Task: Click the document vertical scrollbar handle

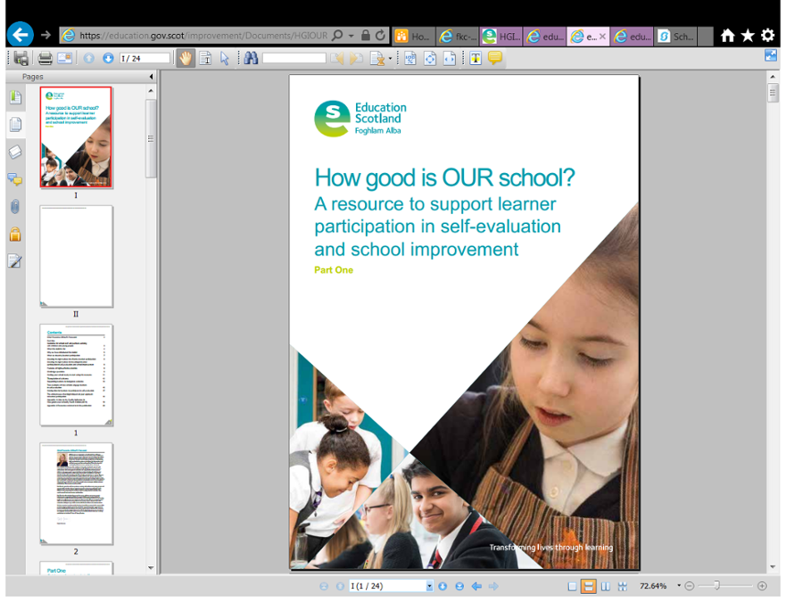Action: [x=773, y=93]
